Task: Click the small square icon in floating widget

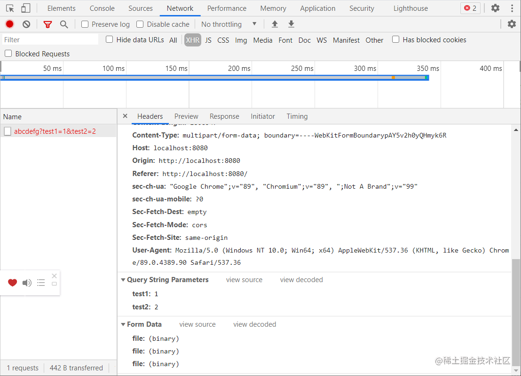Action: 55,284
